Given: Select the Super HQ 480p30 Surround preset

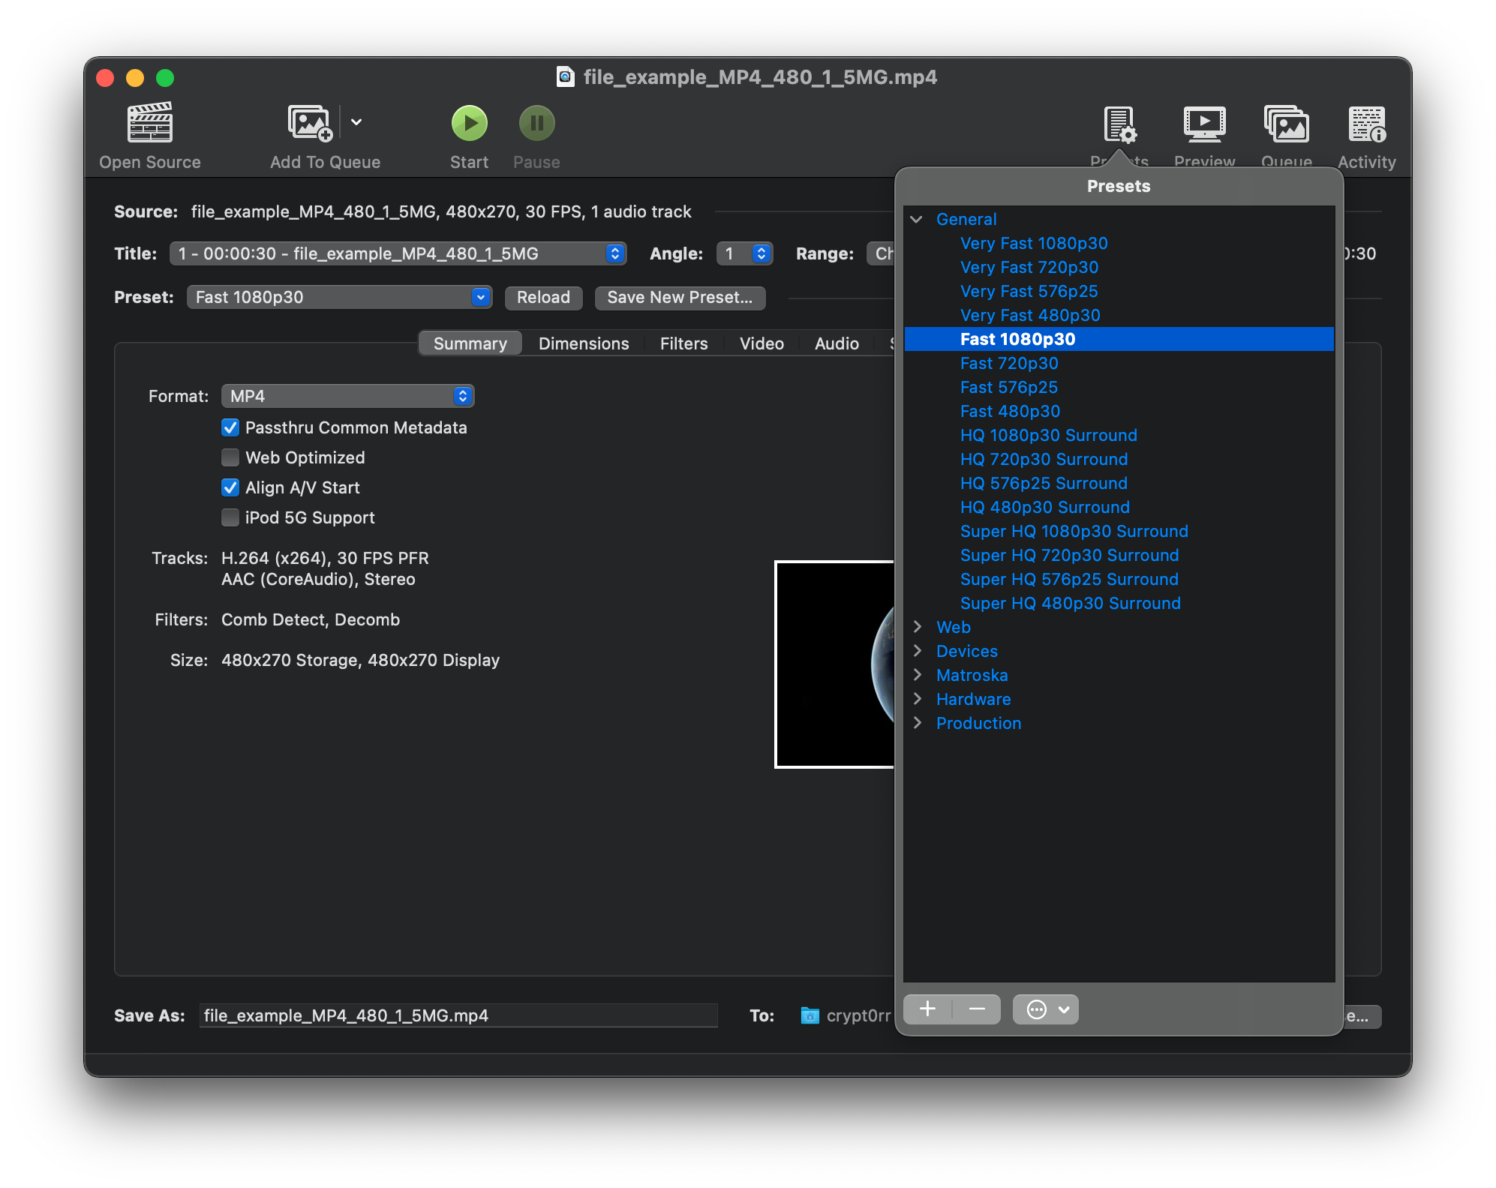Looking at the screenshot, I should coord(1070,603).
